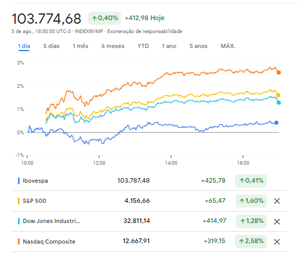Click the 0% y-axis label

pyautogui.click(x=20, y=132)
